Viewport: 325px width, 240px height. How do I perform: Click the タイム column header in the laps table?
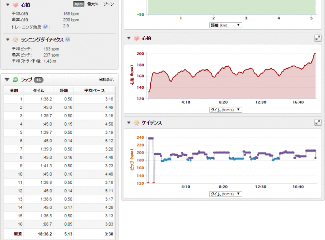[x=39, y=90]
